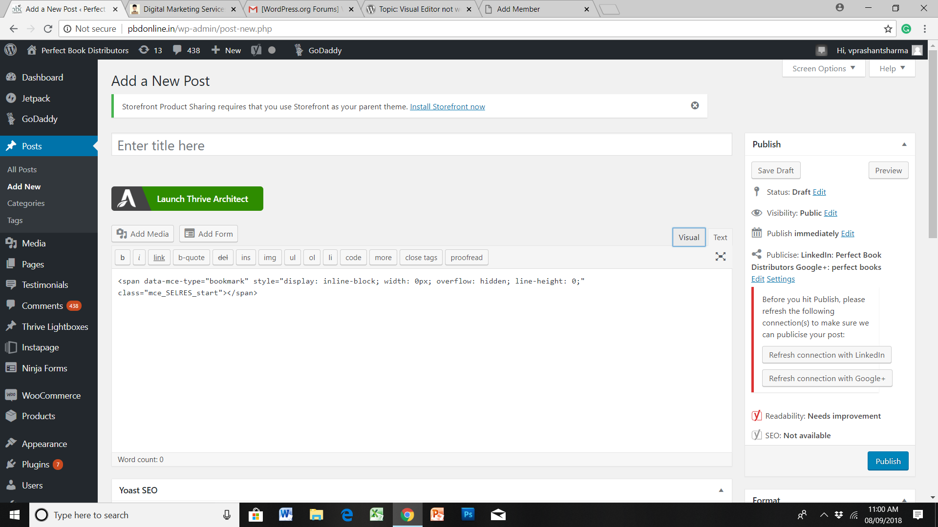Open Microsoft Word from the taskbar
Image resolution: width=938 pixels, height=527 pixels.
coord(286,514)
